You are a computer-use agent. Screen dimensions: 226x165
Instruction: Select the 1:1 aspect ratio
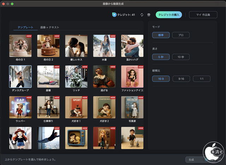[x=201, y=79]
